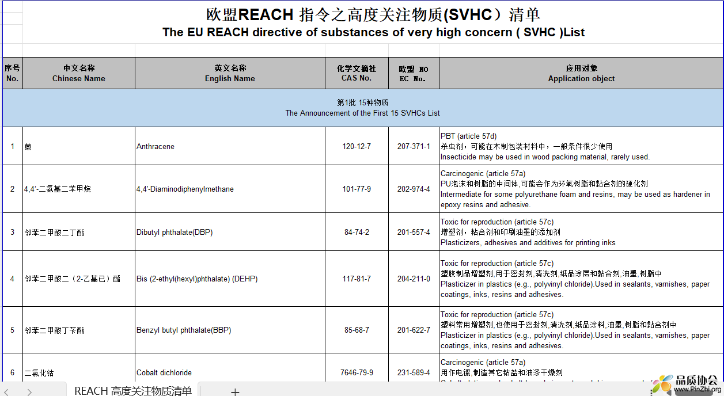Go to previous sheet using left arrow
The height and width of the screenshot is (396, 724).
click(x=6, y=391)
